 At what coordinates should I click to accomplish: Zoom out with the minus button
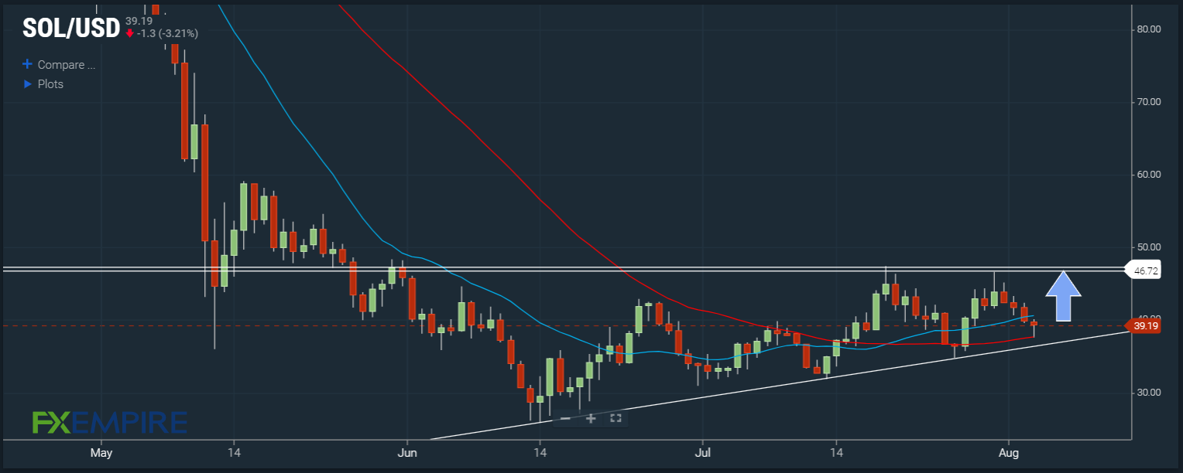[x=565, y=418]
